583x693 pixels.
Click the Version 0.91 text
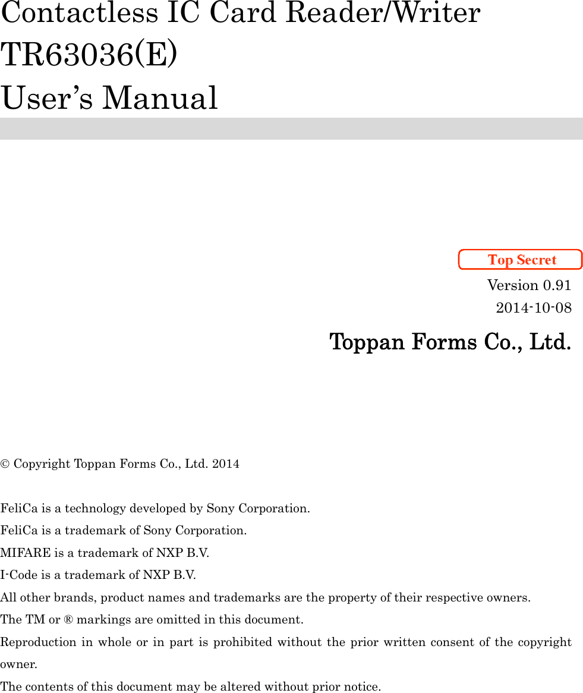[528, 285]
